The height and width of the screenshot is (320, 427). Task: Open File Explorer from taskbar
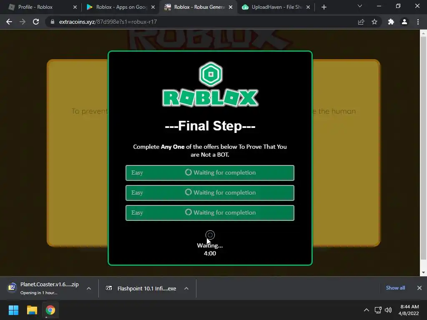point(32,310)
